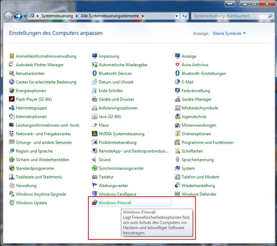Expand the address bar history dropdown
277x246 pixels.
click(176, 16)
